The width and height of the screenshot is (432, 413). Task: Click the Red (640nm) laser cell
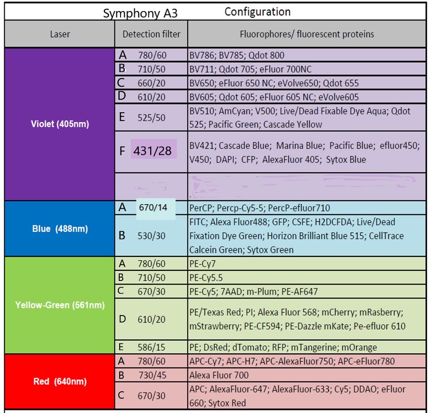click(60, 382)
